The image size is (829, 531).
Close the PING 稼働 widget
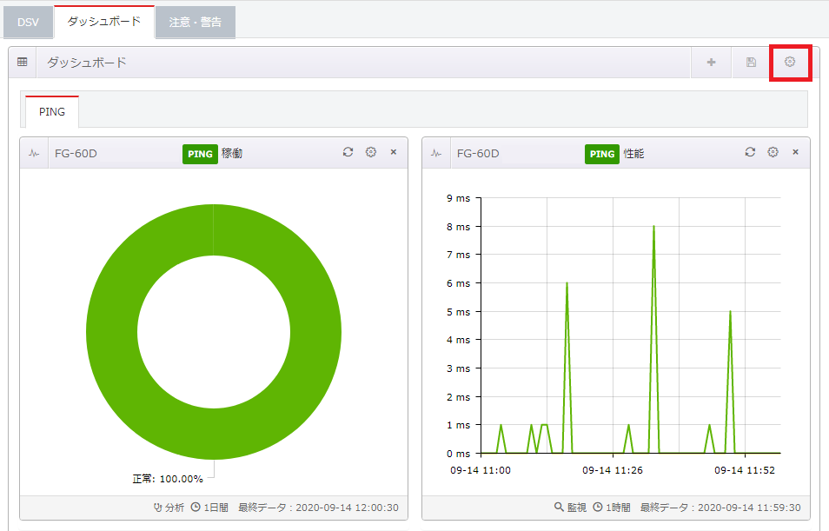(393, 152)
